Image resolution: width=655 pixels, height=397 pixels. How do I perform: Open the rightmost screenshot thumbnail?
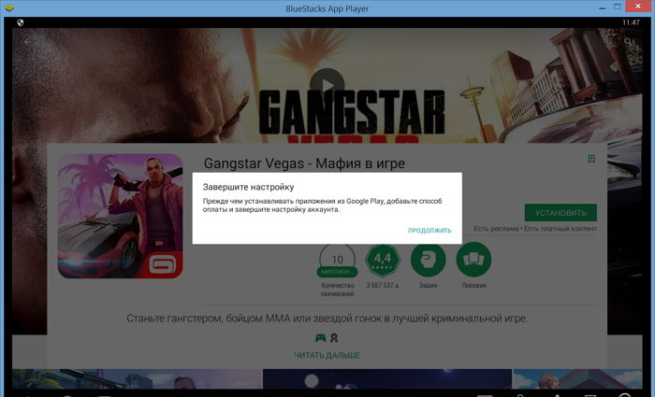[577, 378]
